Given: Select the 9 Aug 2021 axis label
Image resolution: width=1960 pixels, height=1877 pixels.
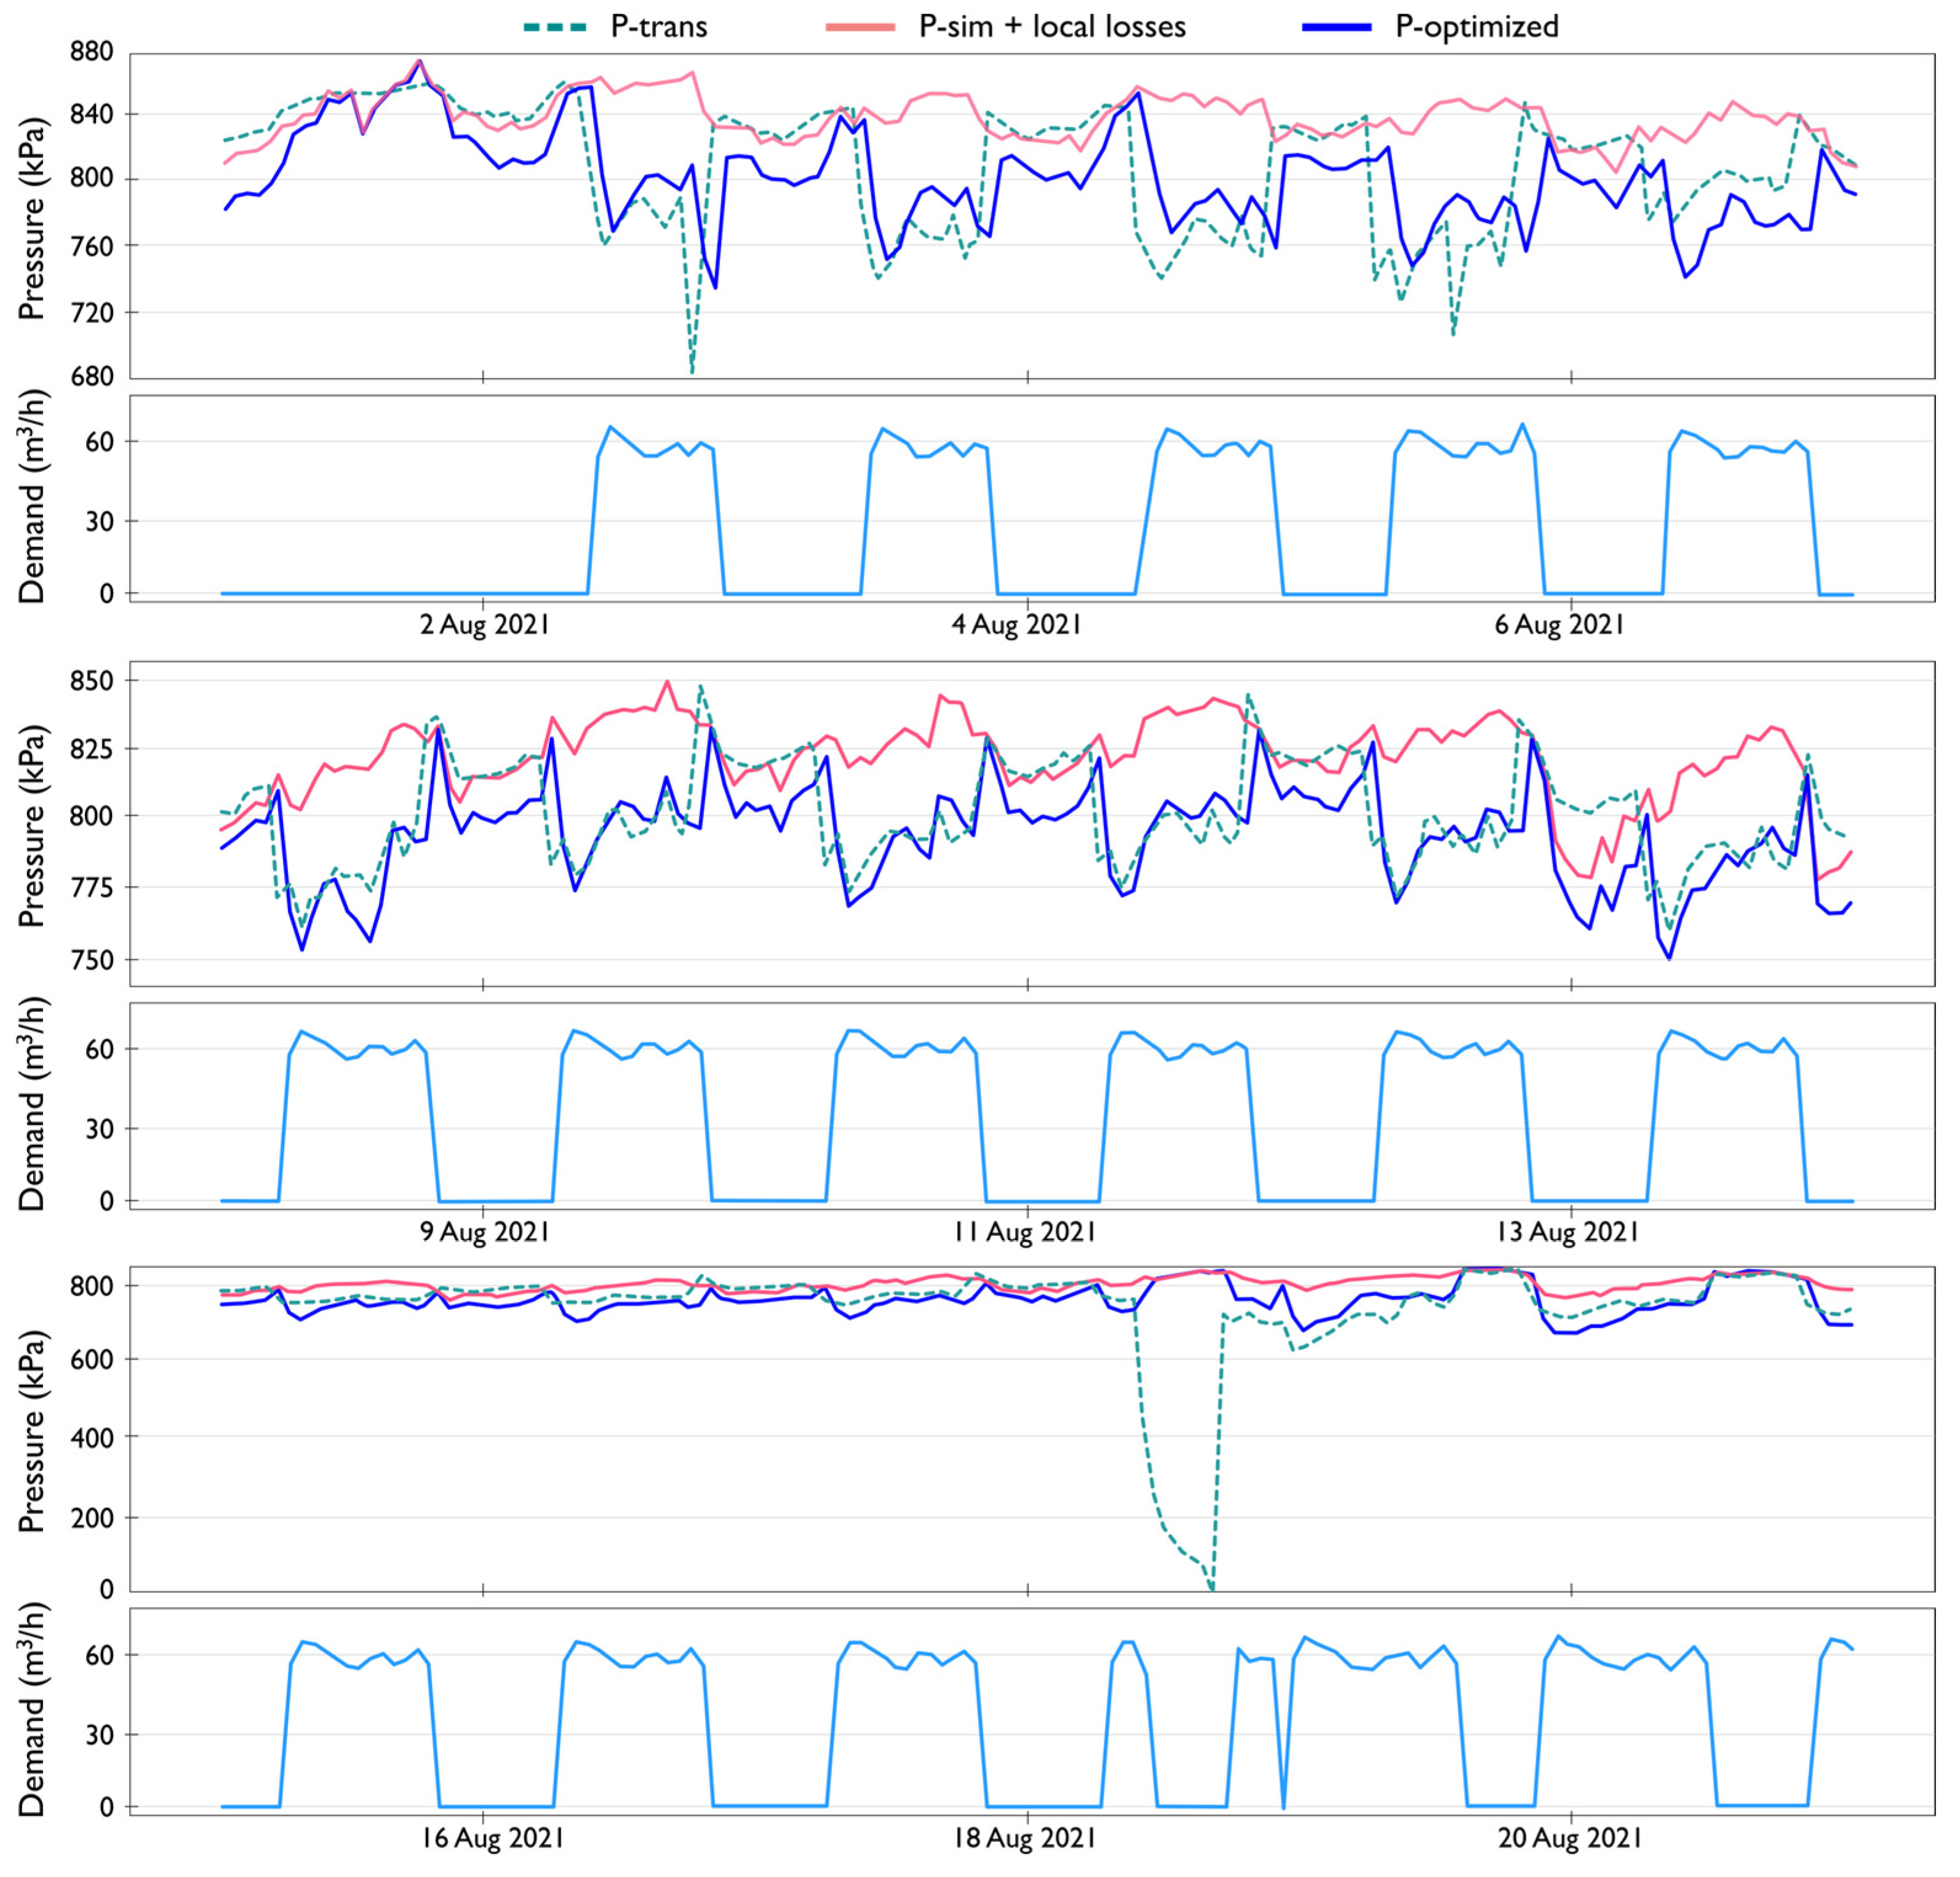Looking at the screenshot, I should 484,1232.
